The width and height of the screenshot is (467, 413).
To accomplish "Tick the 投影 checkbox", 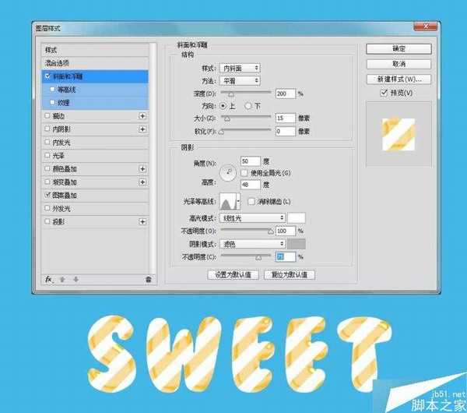I will [47, 221].
